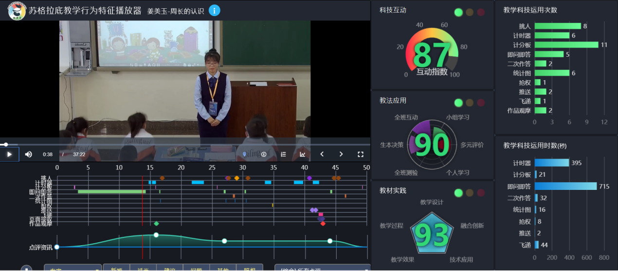The image size is (618, 271).
Task: Mute the video with the speaker icon
Action: coord(29,154)
